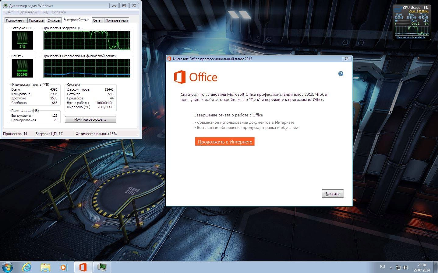Viewport: 438px width, 273px height.
Task: Launch Internet Explorer from the taskbar
Action: point(27,267)
